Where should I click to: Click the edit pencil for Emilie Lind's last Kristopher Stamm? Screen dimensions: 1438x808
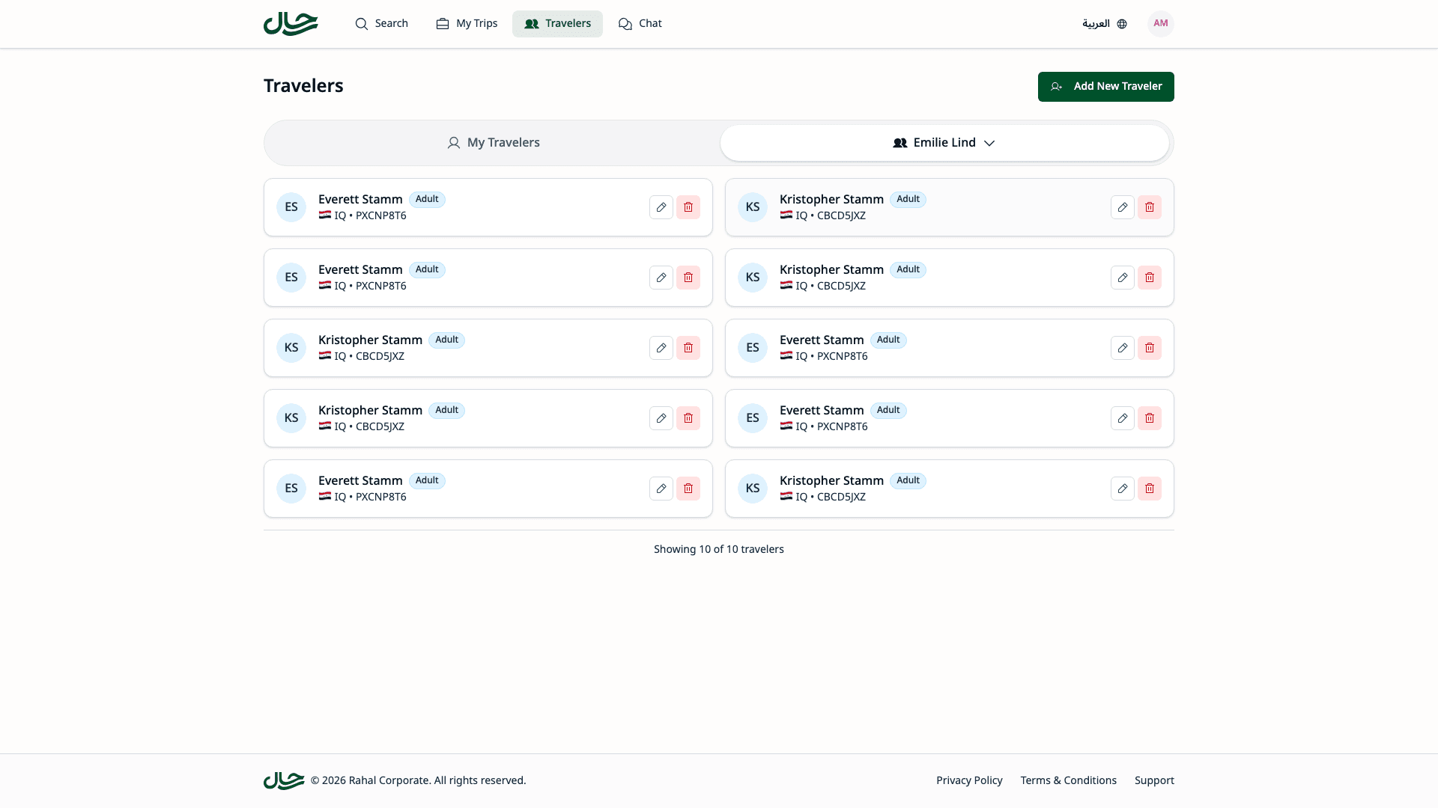(x=1123, y=489)
